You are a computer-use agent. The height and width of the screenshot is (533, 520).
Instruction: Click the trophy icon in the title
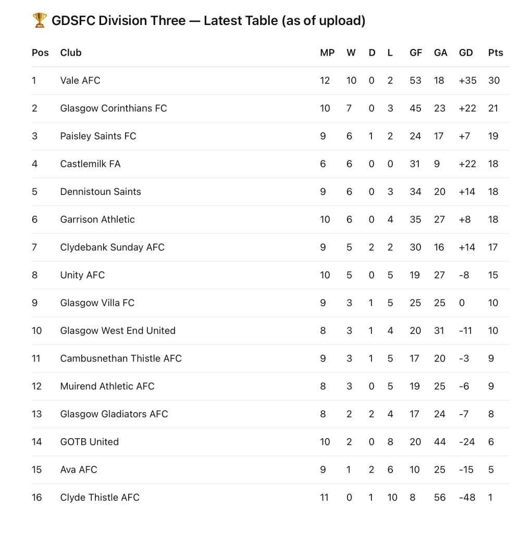pyautogui.click(x=40, y=21)
